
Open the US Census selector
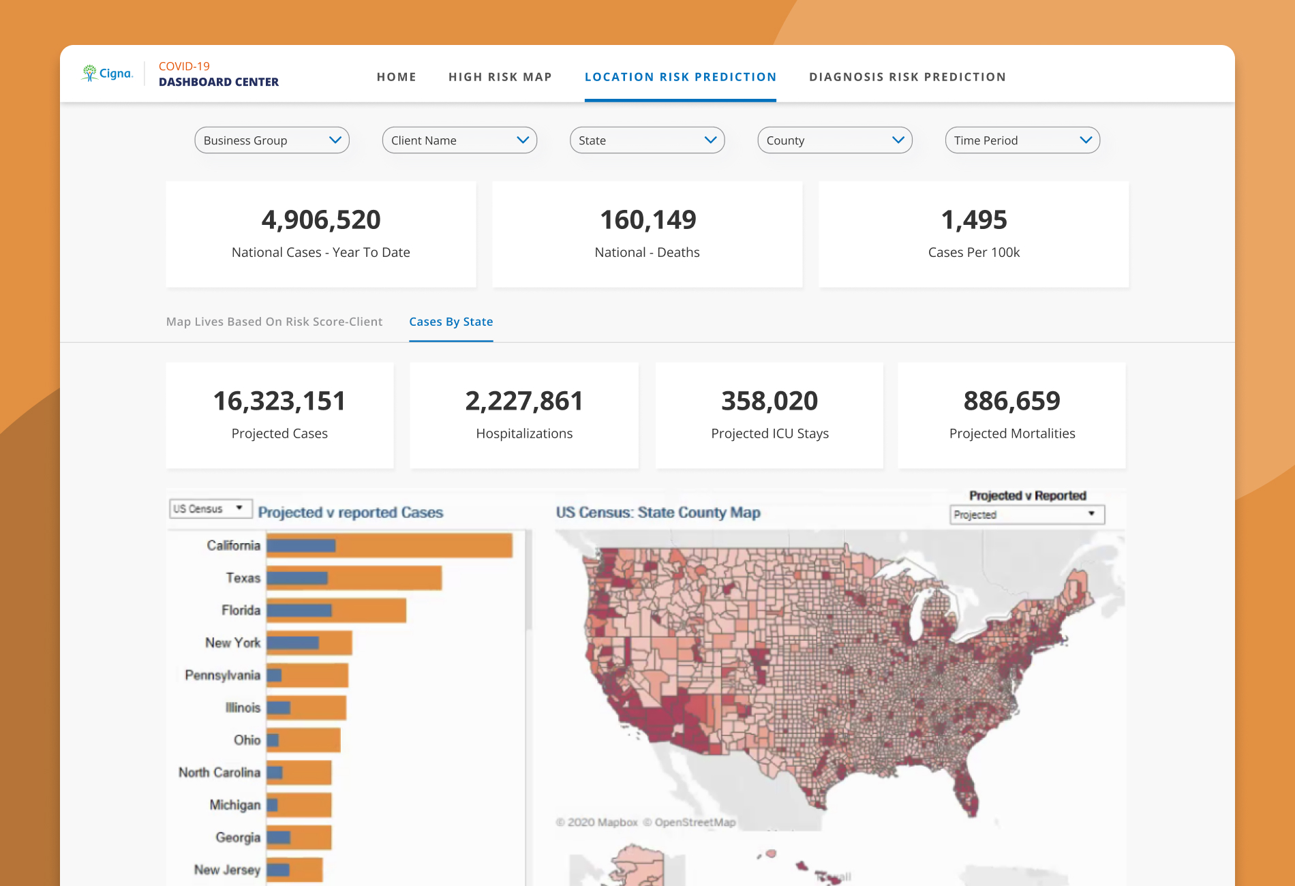[x=211, y=508]
